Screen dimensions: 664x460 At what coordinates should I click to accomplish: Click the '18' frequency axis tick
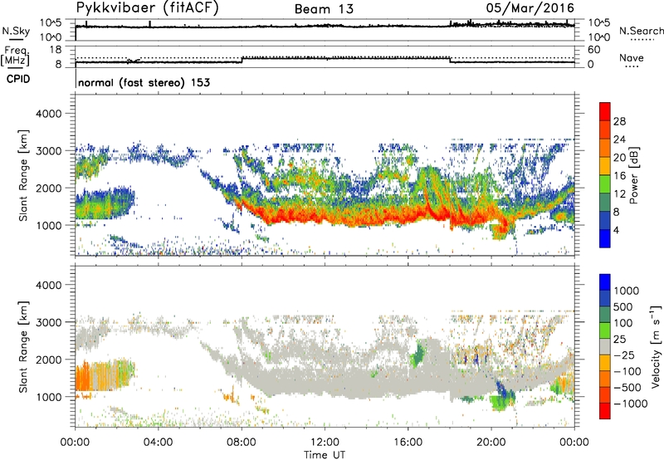[56, 50]
